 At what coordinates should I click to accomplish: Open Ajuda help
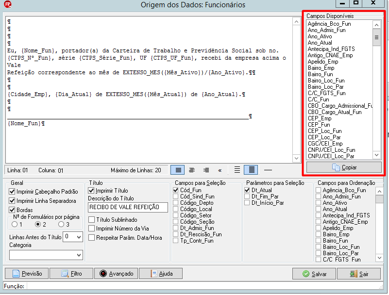161,274
